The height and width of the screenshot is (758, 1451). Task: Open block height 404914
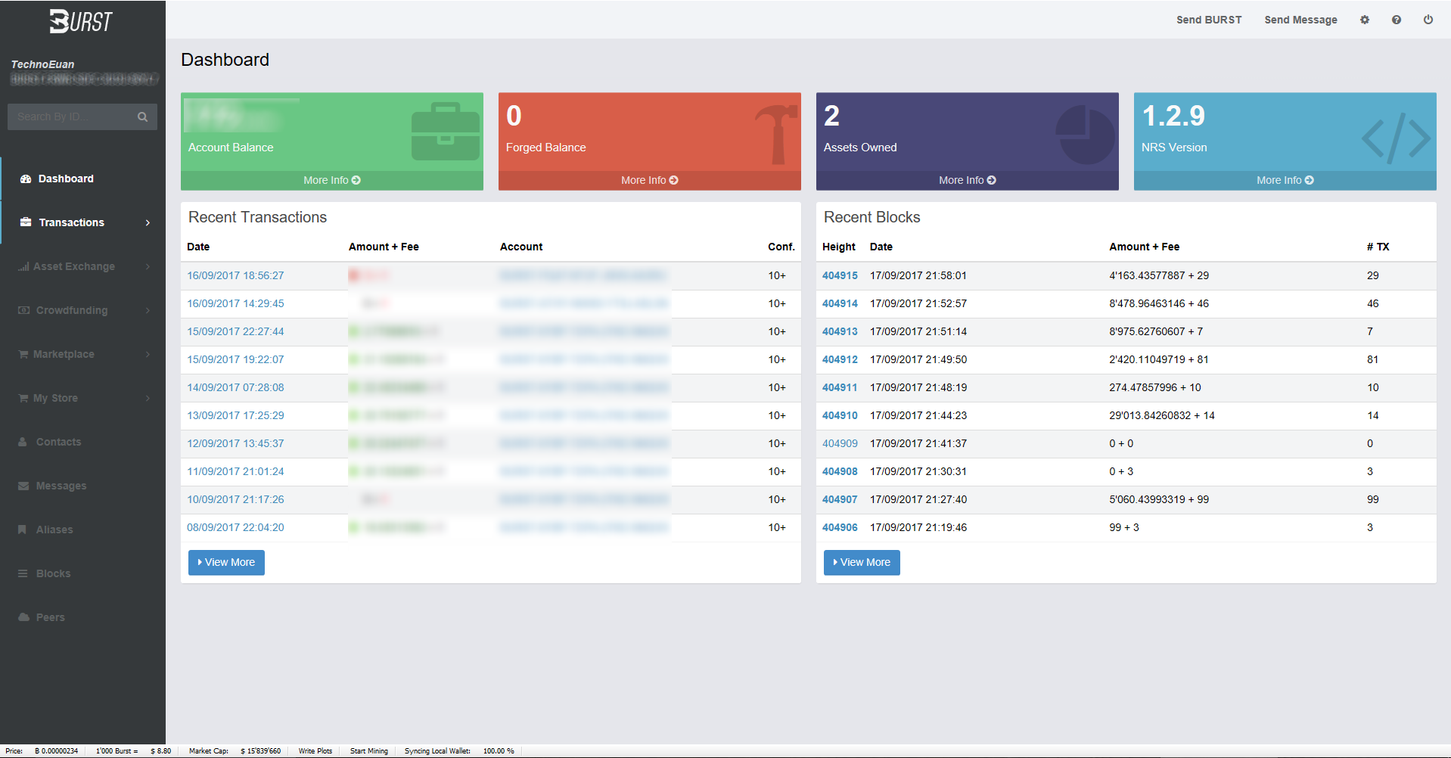840,303
